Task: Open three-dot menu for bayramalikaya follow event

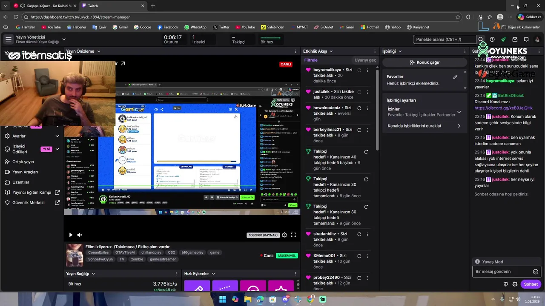Action: (x=367, y=70)
